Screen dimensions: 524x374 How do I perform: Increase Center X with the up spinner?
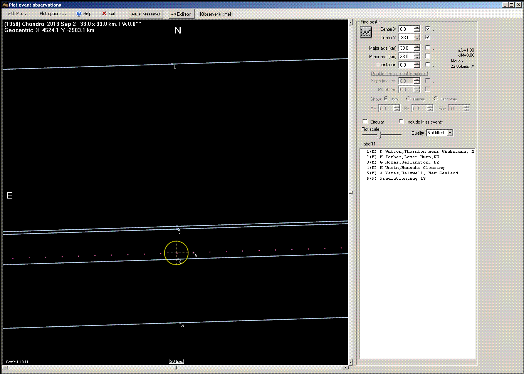(417, 28)
